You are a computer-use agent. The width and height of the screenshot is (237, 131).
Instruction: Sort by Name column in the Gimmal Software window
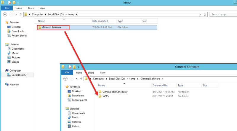tap(102, 85)
